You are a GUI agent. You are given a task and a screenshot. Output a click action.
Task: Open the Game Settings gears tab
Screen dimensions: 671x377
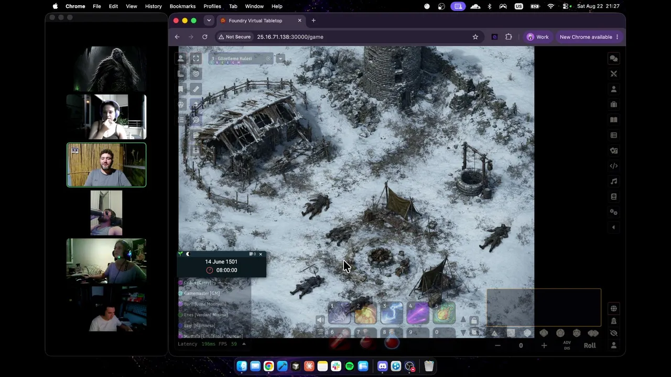pos(613,212)
